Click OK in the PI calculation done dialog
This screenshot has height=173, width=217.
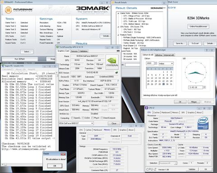(x=55, y=166)
